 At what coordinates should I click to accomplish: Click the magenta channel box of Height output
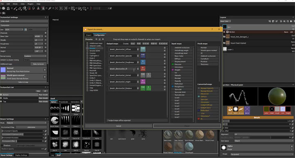143,82
